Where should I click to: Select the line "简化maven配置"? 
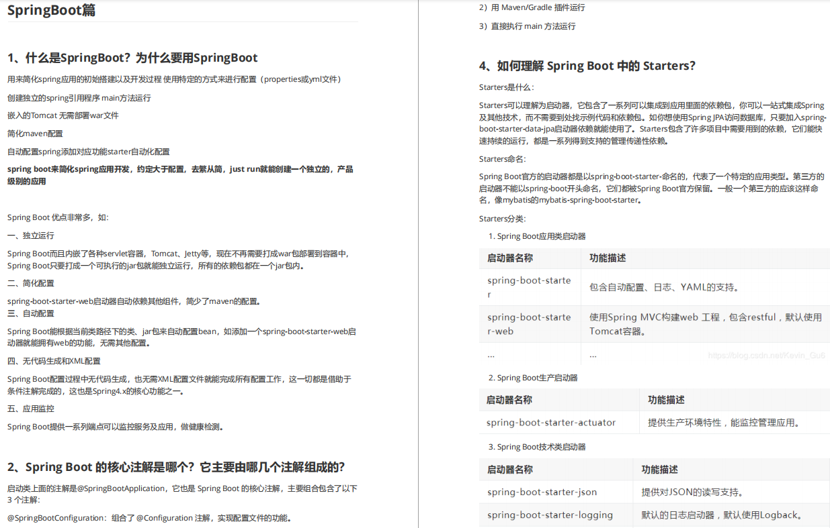(x=35, y=134)
